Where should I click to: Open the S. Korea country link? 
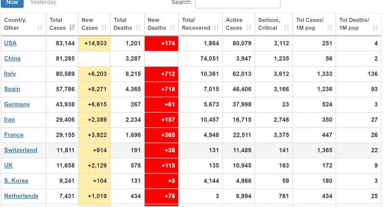coord(16,181)
